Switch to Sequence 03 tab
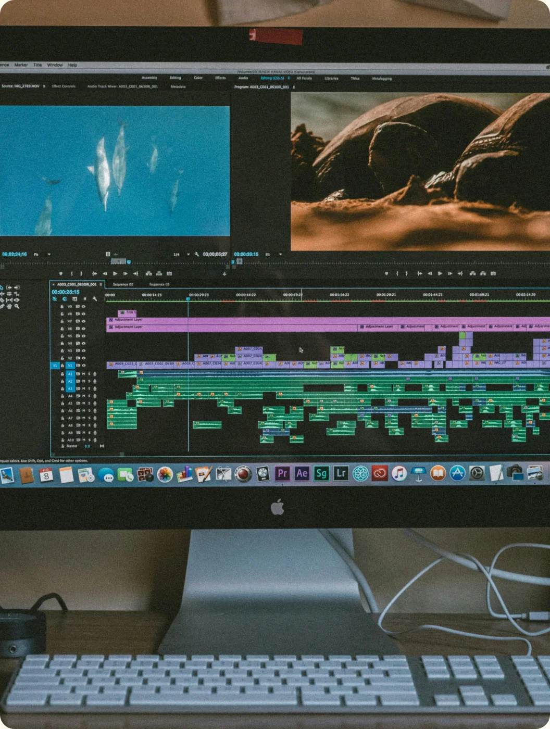Screen dimensions: 550x729 tap(159, 284)
